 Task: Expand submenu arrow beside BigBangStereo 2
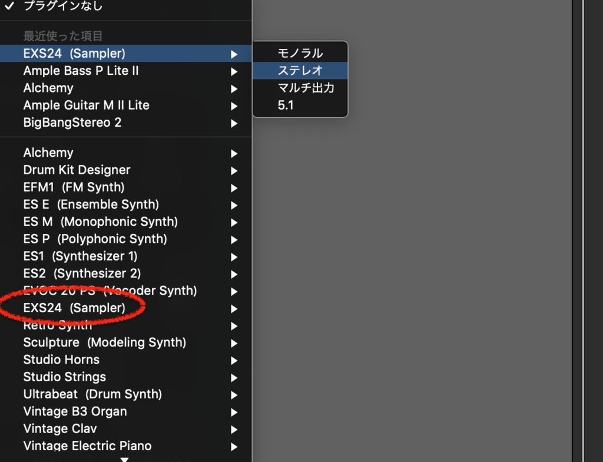[x=234, y=124]
